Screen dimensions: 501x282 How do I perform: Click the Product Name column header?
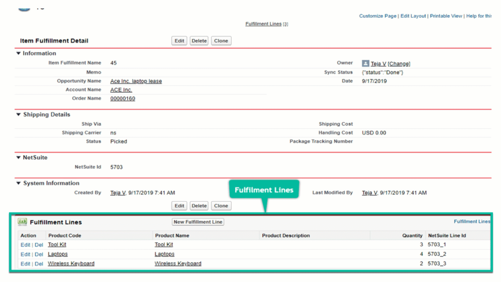click(172, 235)
